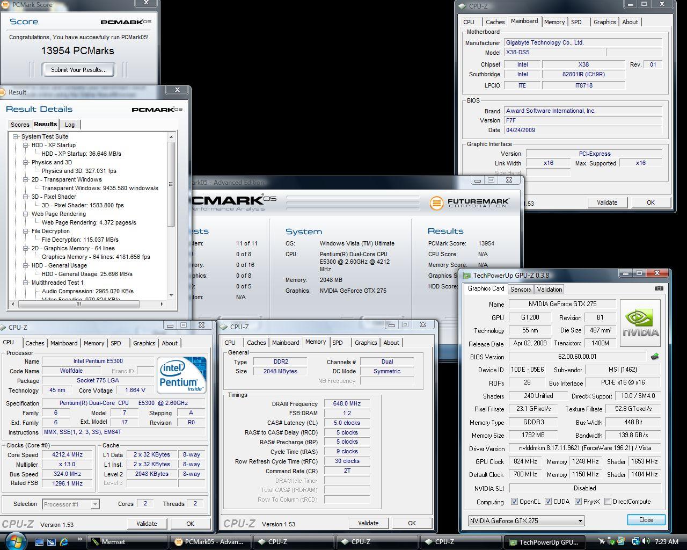
Task: Collapse the HDD - XP Startup node
Action: click(x=26, y=145)
